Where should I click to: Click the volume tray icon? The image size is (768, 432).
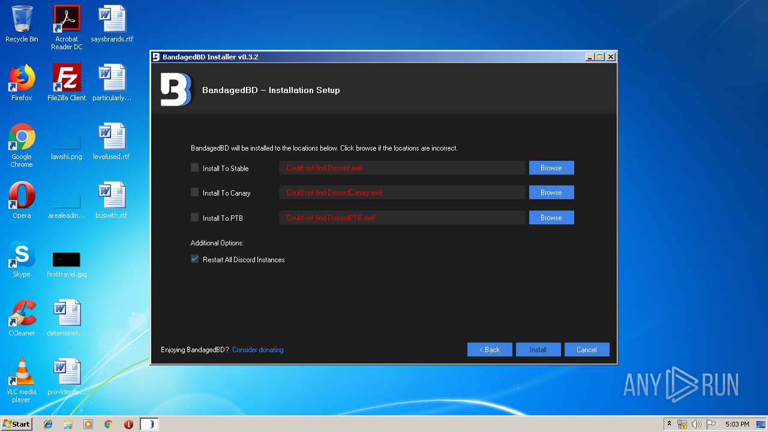697,424
